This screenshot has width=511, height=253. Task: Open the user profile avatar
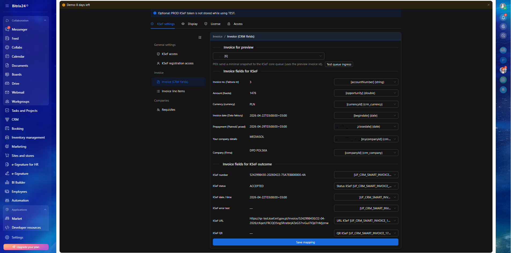[x=503, y=6]
